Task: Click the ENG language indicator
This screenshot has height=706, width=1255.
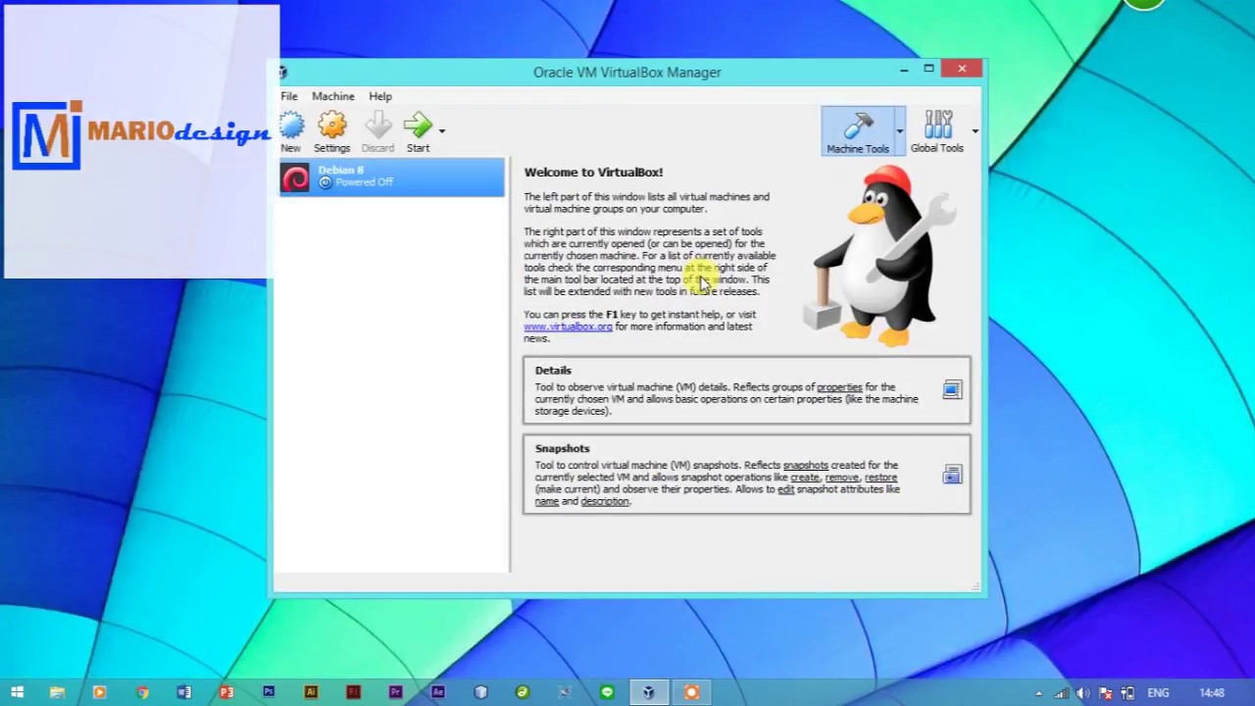Action: click(1158, 693)
